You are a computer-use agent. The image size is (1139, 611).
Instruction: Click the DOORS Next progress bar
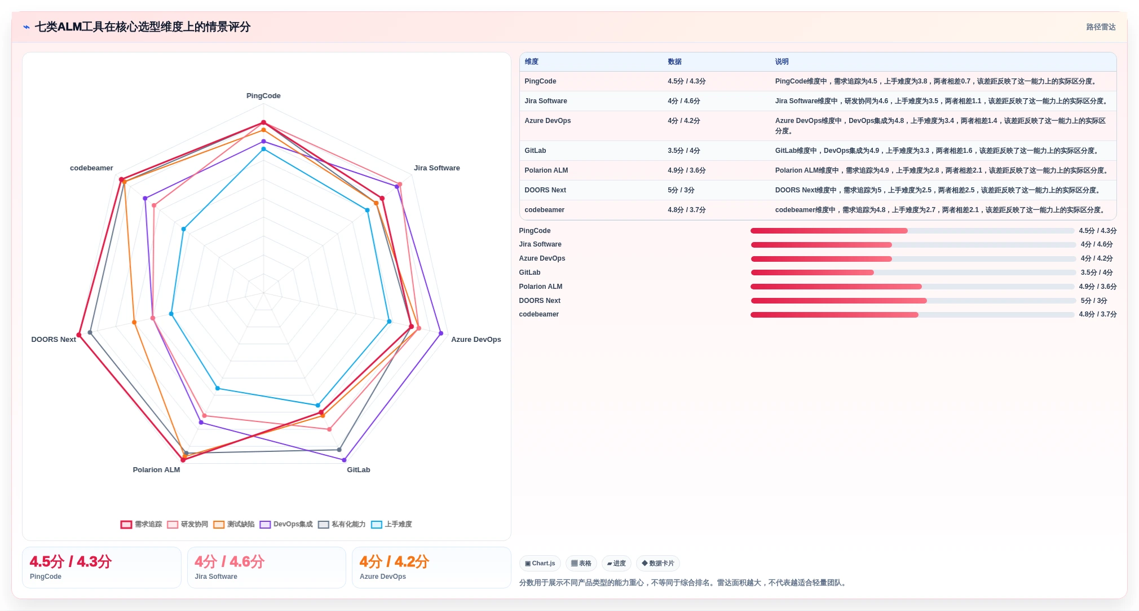[912, 301]
